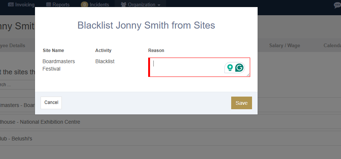Viewport: 341px width, 159px height.
Task: Click the Reason textarea resize handle
Action: (x=248, y=75)
